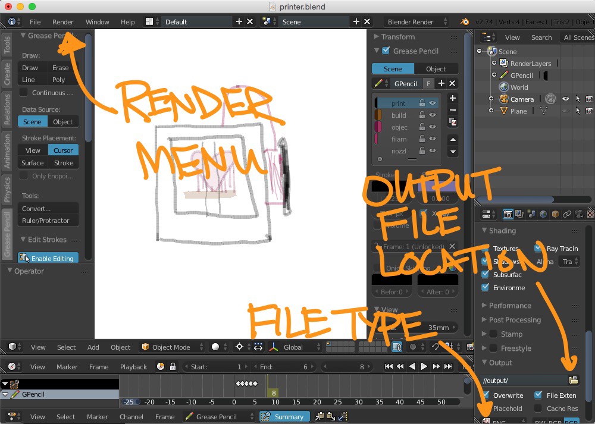Click the output path folder browse icon
Viewport: 595px width, 424px height.
tap(573, 380)
